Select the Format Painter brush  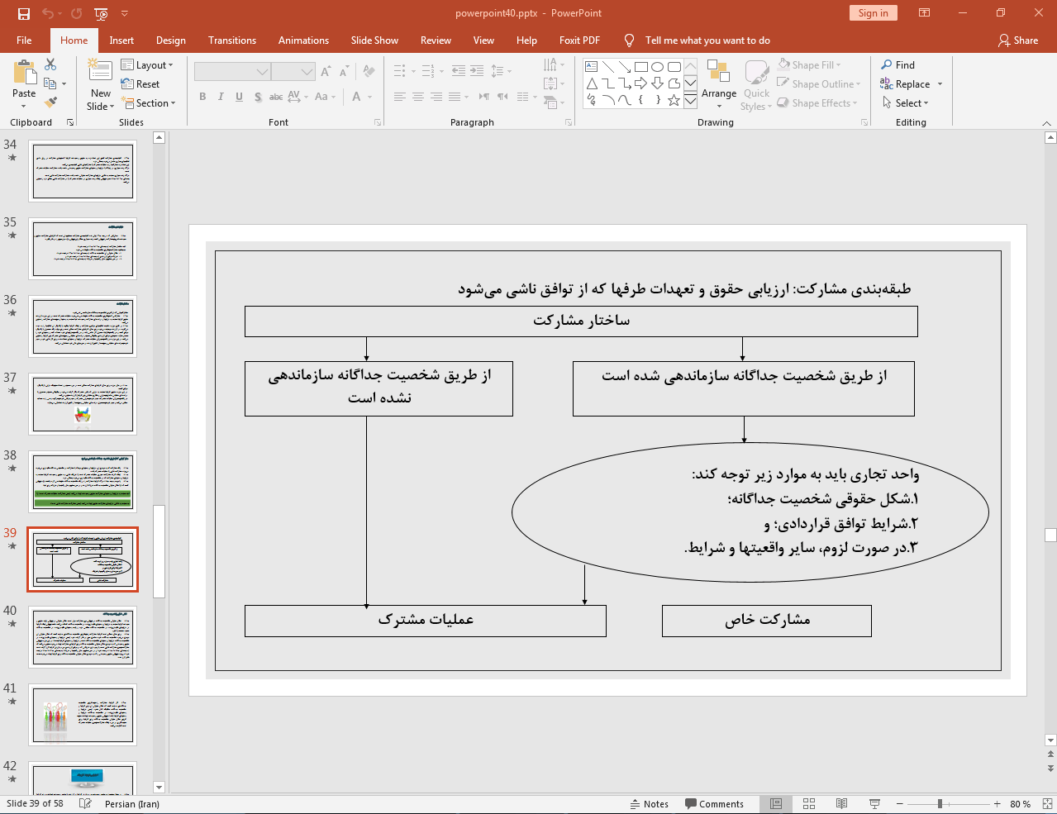click(x=50, y=102)
